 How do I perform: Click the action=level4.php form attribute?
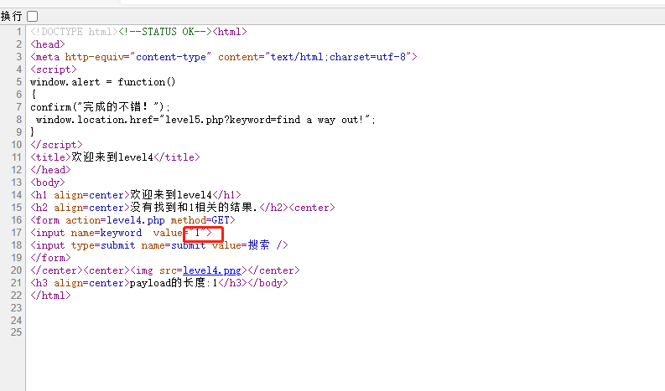point(115,220)
